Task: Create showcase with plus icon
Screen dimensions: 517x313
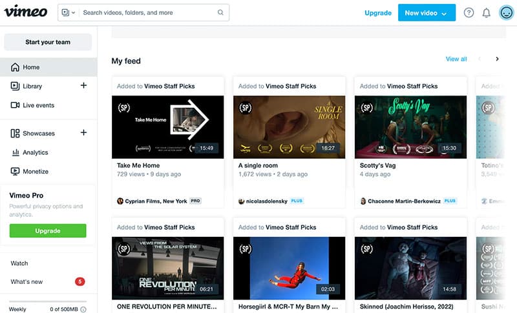Action: pyautogui.click(x=84, y=133)
